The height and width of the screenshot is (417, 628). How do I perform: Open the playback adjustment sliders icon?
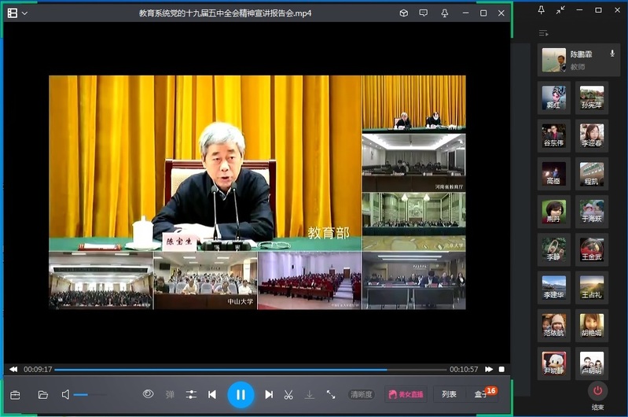[x=191, y=394]
